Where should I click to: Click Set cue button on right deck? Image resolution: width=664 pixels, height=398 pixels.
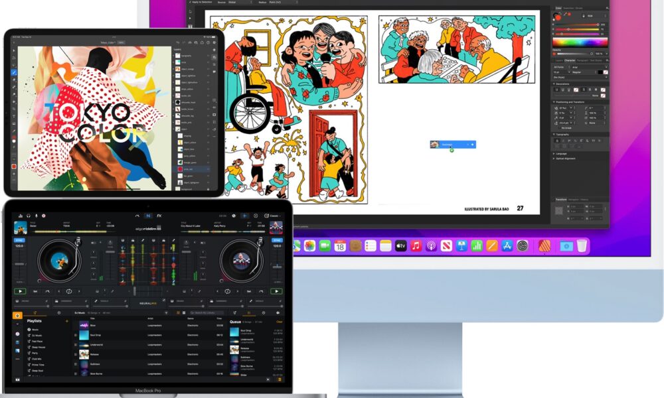(249, 291)
